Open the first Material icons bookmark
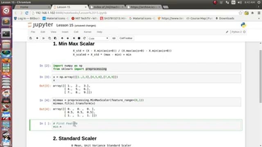262x147 pixels. tap(56, 18)
